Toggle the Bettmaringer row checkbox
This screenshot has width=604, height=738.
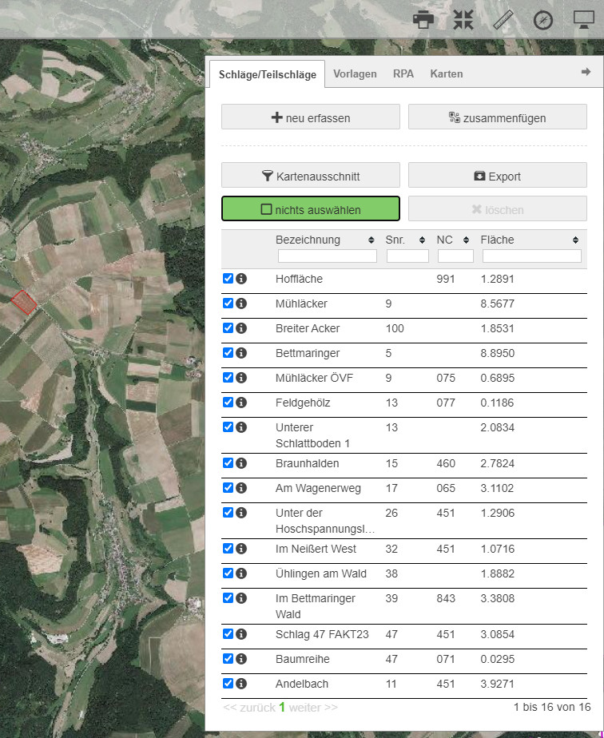coord(228,352)
